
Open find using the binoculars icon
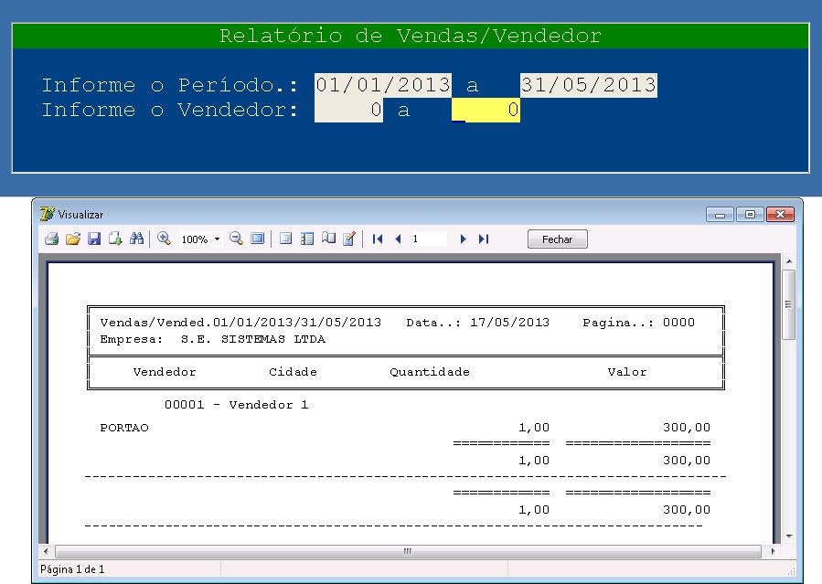(137, 239)
